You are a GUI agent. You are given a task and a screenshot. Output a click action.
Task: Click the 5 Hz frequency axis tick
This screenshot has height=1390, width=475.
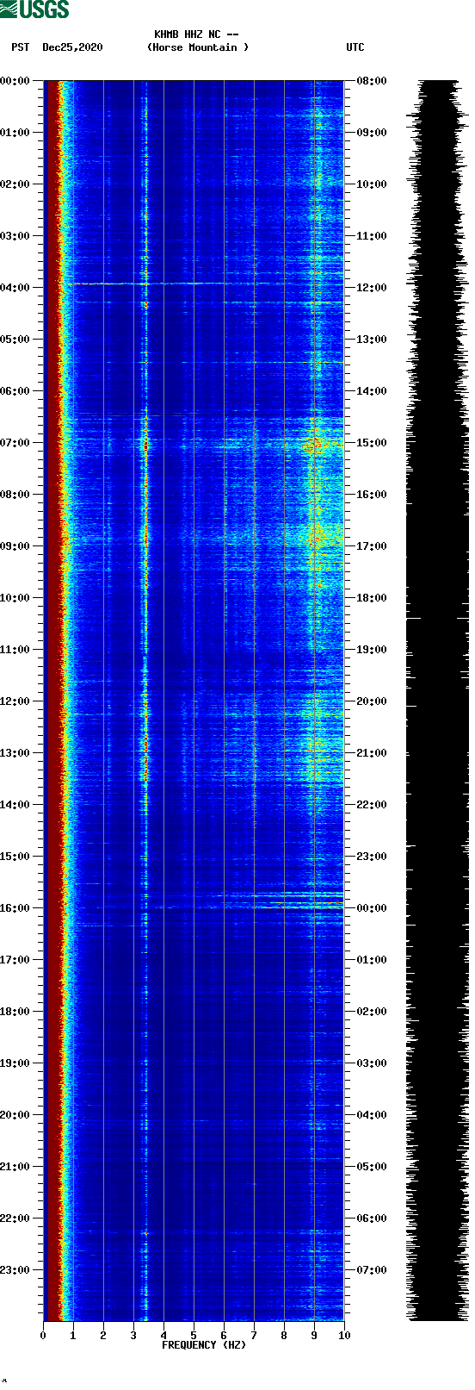pos(194,1336)
